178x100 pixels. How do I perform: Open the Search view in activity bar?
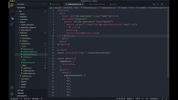pos(12,11)
